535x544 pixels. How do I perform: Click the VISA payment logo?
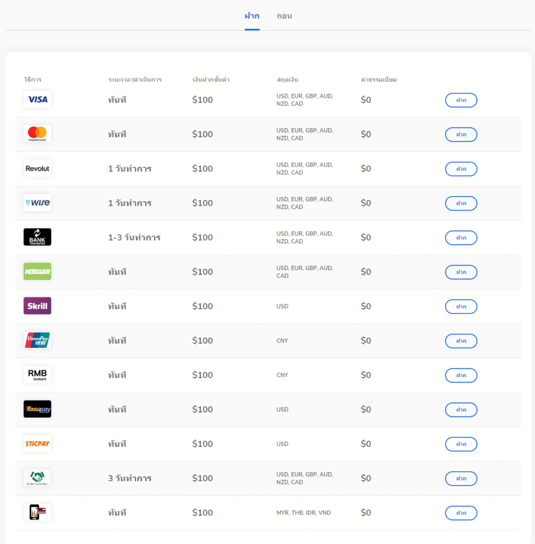tap(37, 99)
